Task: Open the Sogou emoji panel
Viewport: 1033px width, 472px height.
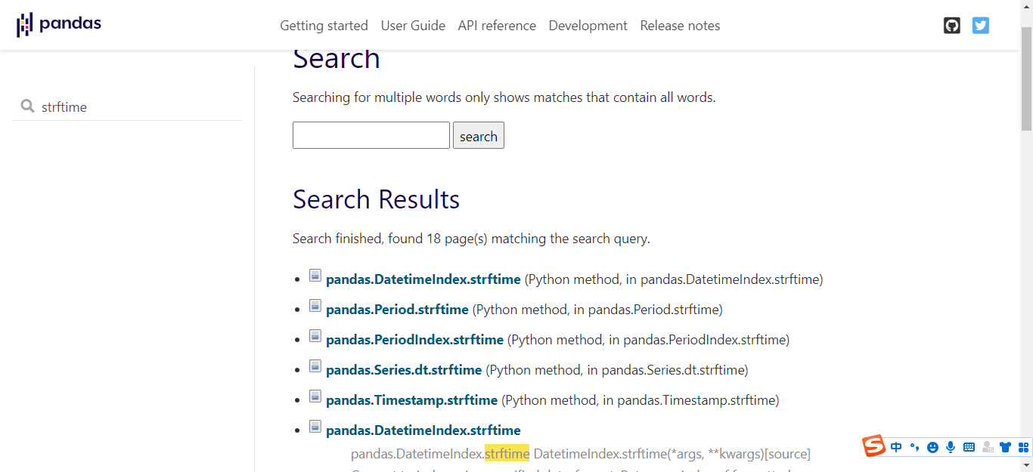Action: pyautogui.click(x=932, y=447)
